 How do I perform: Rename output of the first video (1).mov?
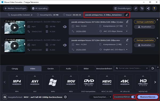(x=127, y=21)
